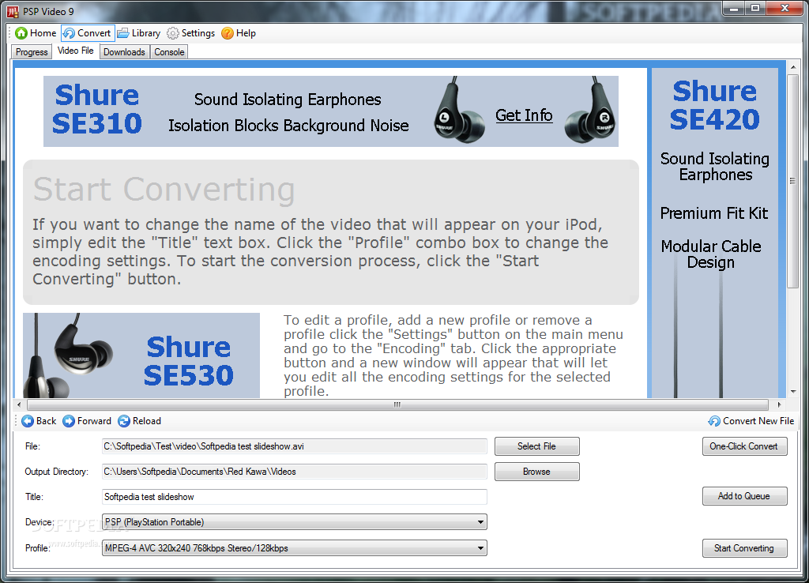
Task: Select the Video File tab
Action: point(75,51)
